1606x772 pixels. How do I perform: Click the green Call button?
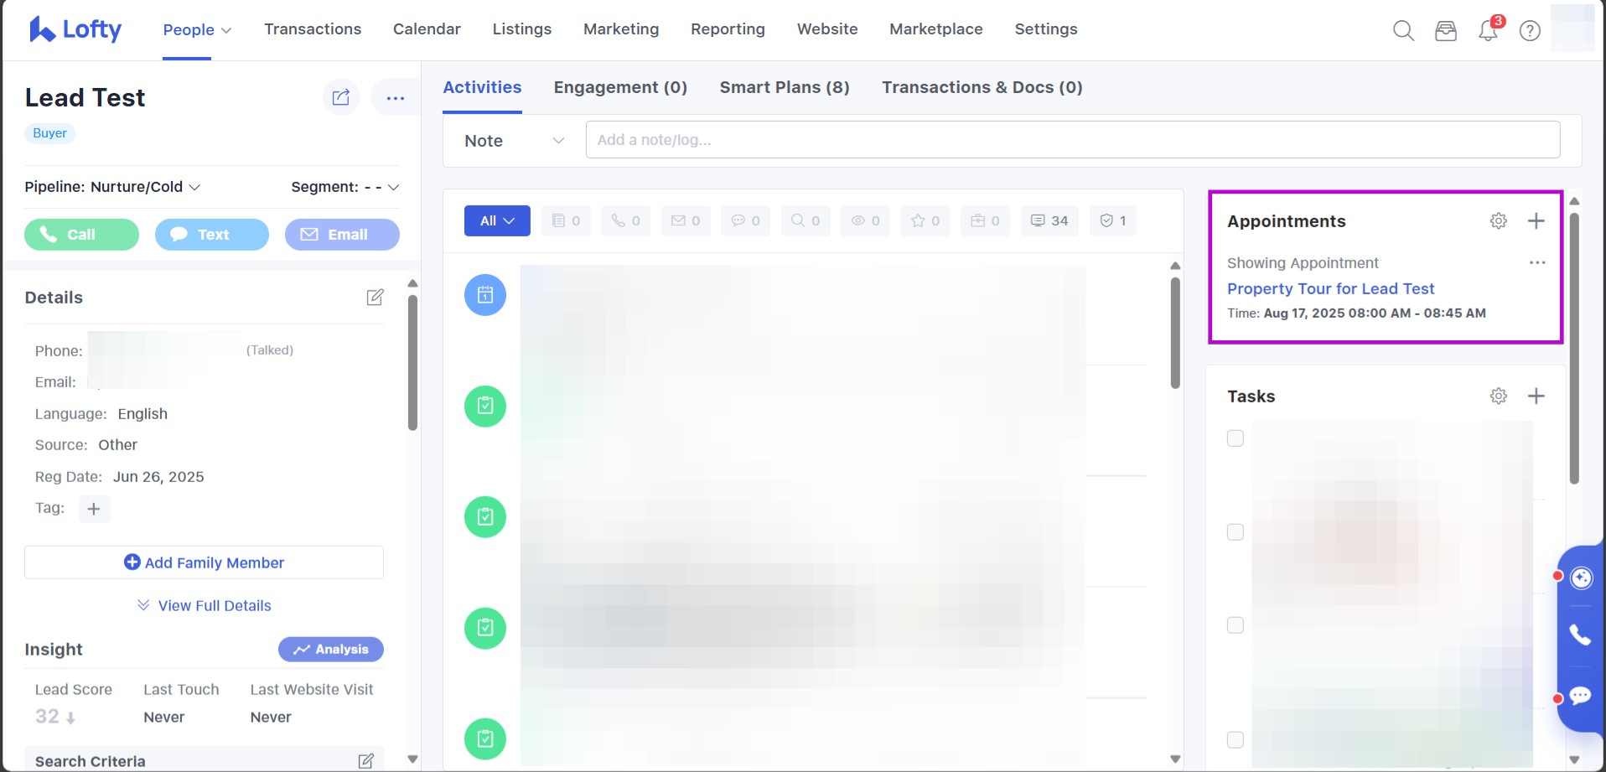[x=81, y=235]
